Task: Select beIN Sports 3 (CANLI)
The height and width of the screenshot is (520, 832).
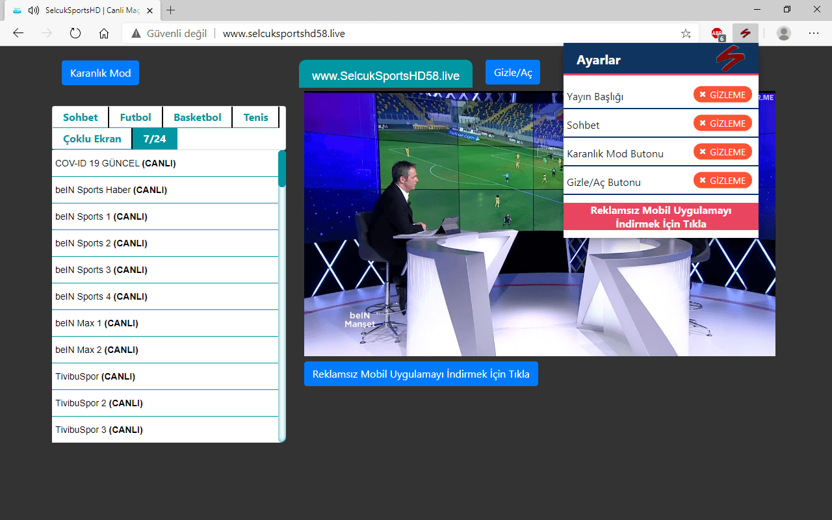Action: (x=165, y=270)
